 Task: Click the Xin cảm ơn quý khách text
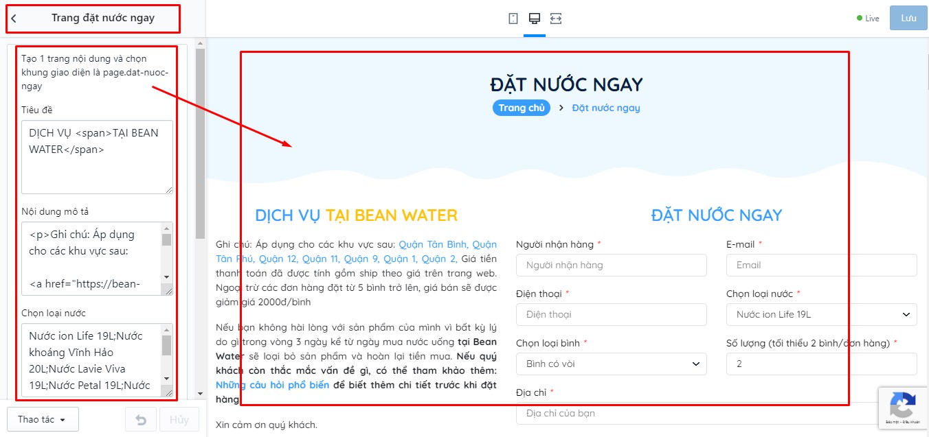267,425
